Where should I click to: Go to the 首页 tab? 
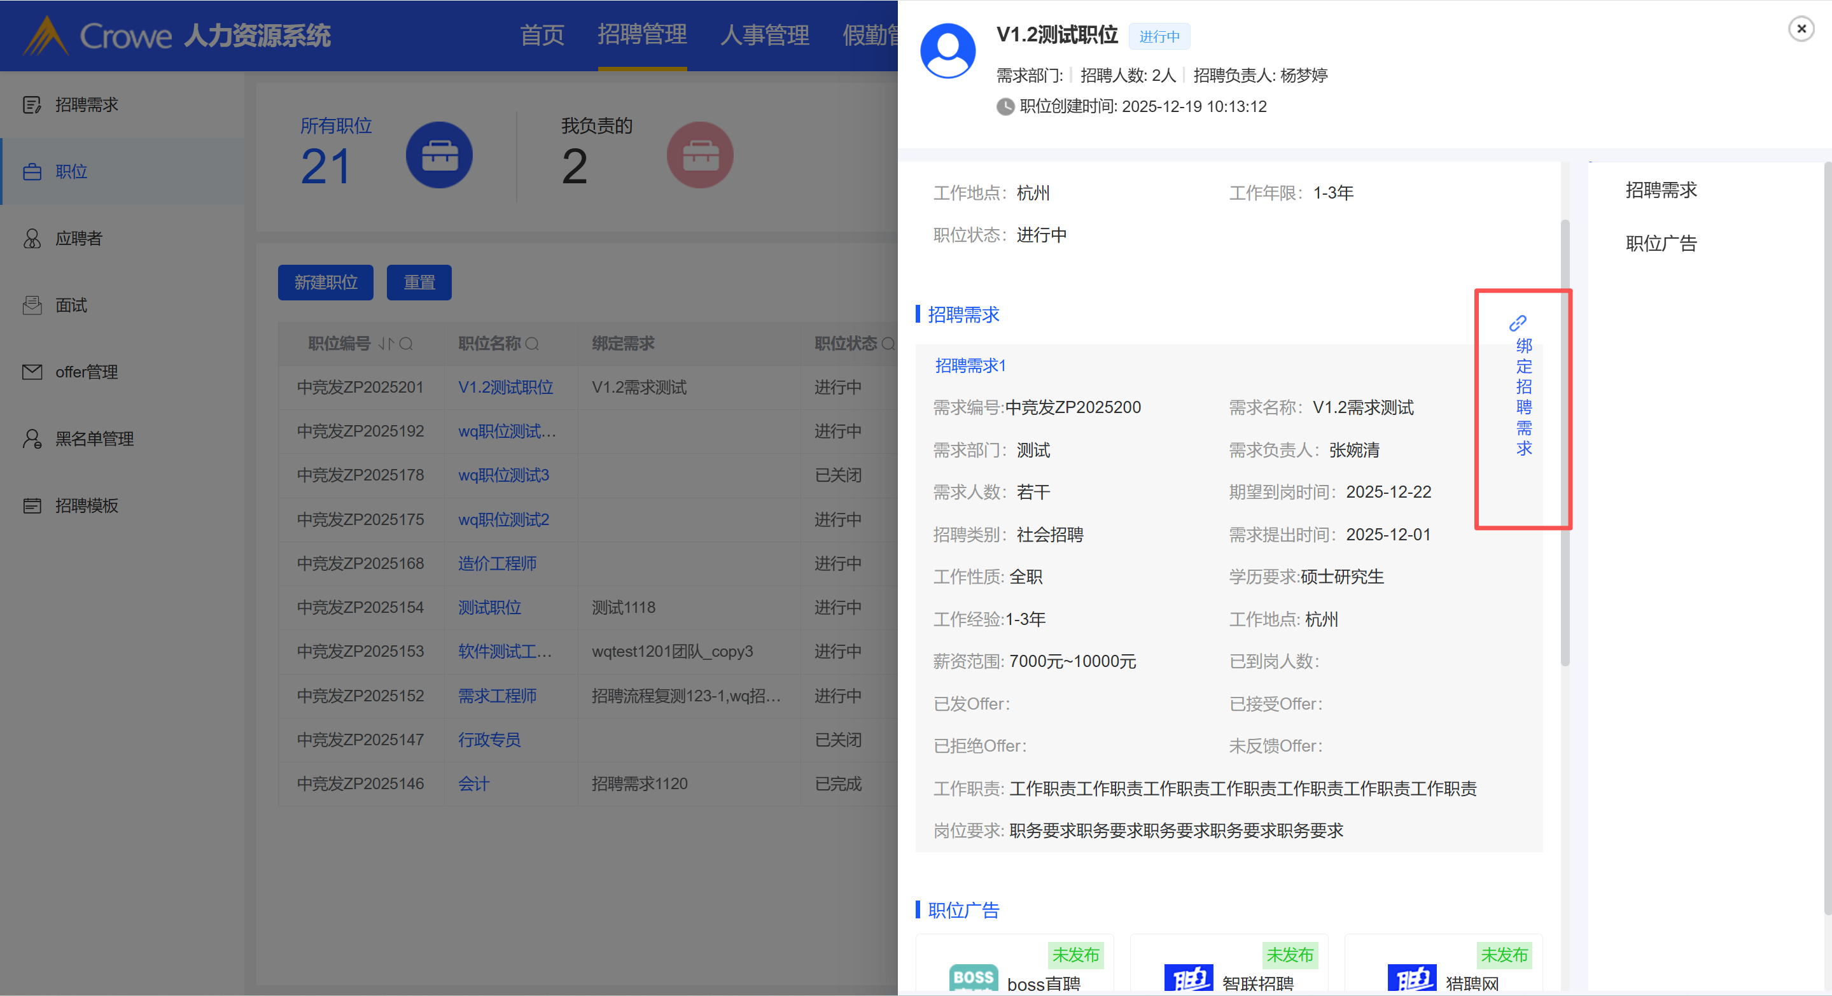pos(542,35)
